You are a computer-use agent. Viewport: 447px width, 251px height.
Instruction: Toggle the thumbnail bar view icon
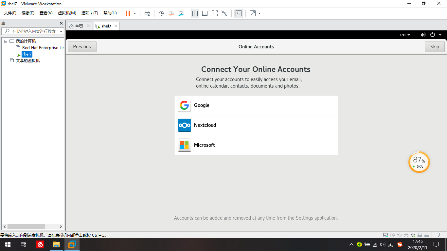click(x=205, y=13)
